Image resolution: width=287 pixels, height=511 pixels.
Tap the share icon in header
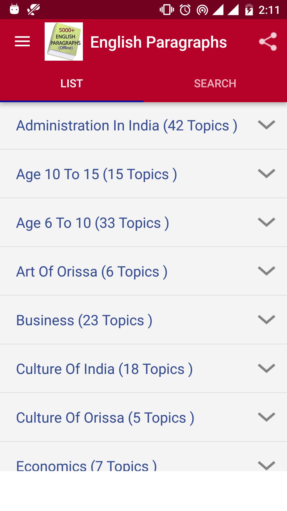point(268,42)
